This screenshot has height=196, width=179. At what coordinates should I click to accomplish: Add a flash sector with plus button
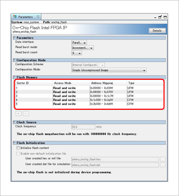[19, 114]
